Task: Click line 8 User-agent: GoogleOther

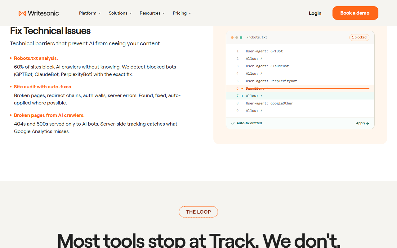Action: pyautogui.click(x=270, y=103)
